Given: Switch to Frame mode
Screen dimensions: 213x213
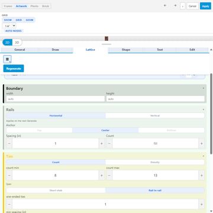Looking at the screenshot, I should (x=8, y=6).
